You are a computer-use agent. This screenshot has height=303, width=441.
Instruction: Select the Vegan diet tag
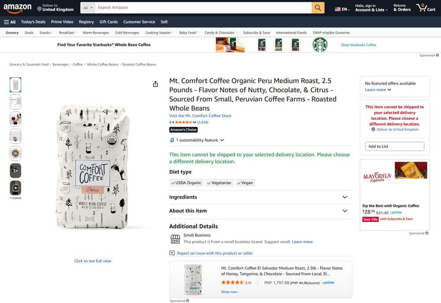(x=245, y=183)
